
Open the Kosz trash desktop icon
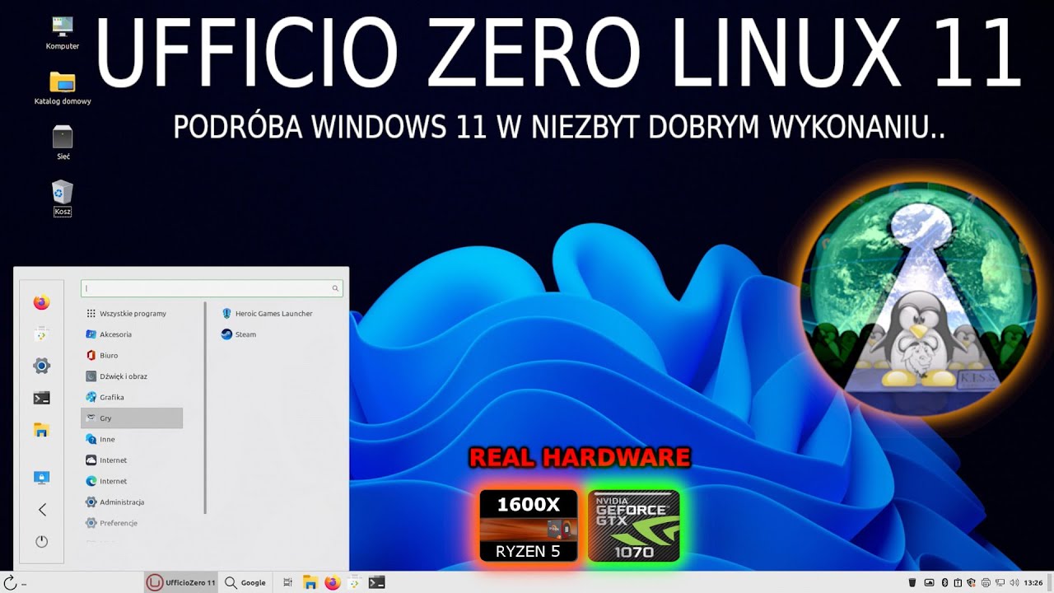(x=63, y=198)
